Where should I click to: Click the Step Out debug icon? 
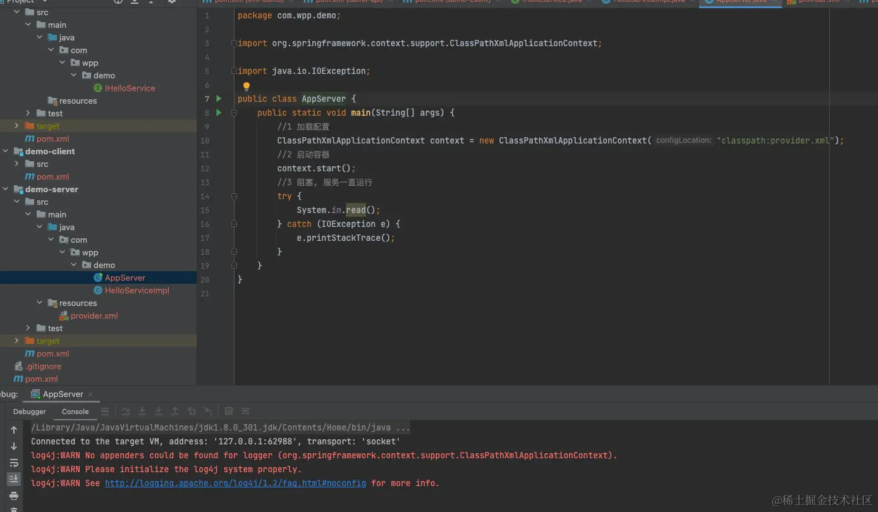[x=175, y=411]
